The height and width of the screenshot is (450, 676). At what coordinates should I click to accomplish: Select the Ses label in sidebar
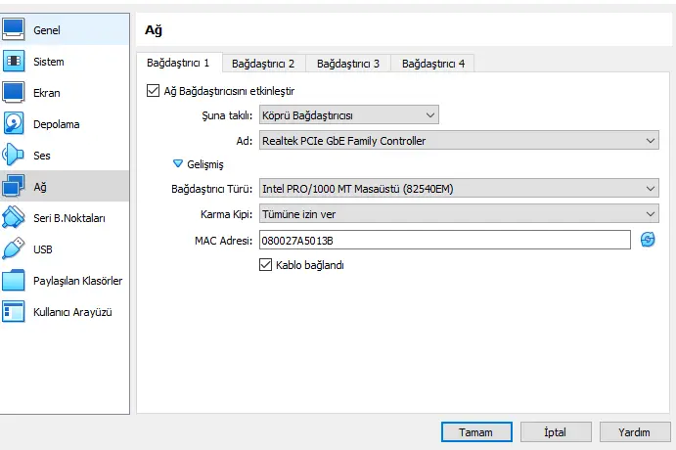coord(42,156)
